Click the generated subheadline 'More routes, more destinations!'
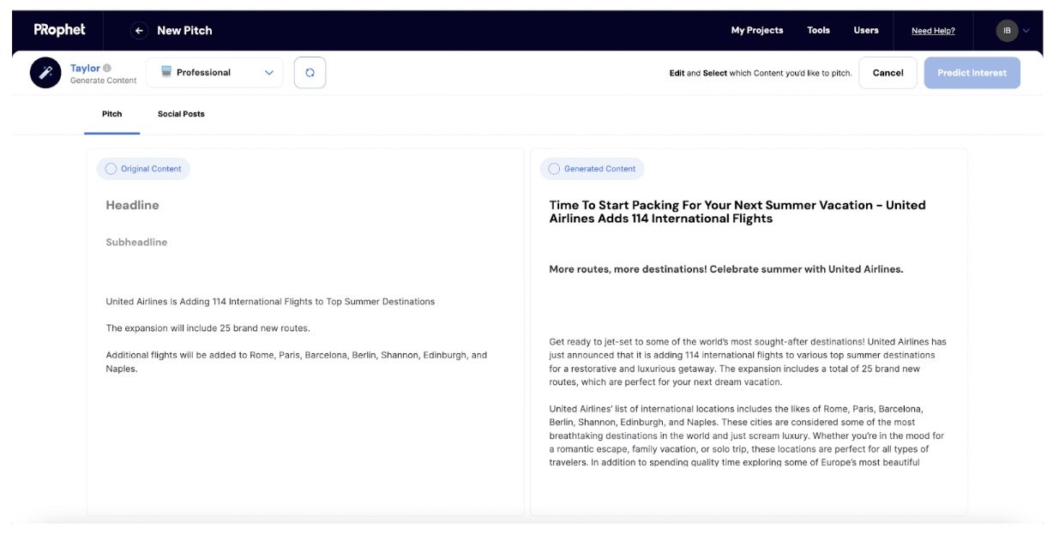 tap(726, 269)
